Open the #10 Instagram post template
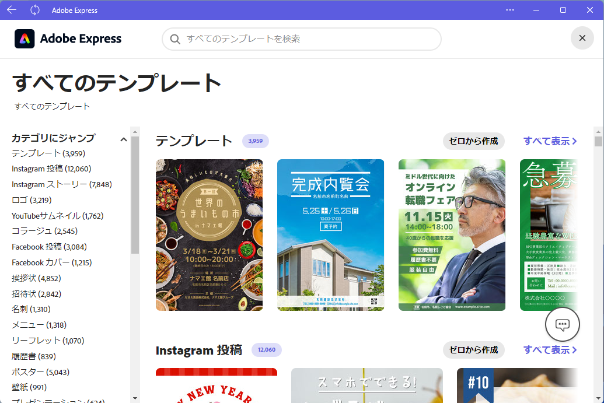This screenshot has height=403, width=604. pos(517,386)
